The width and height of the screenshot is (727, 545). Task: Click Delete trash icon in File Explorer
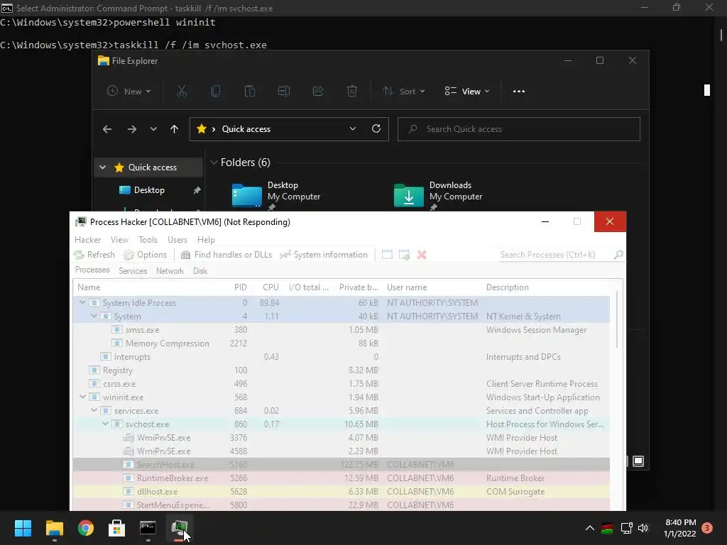pyautogui.click(x=352, y=92)
